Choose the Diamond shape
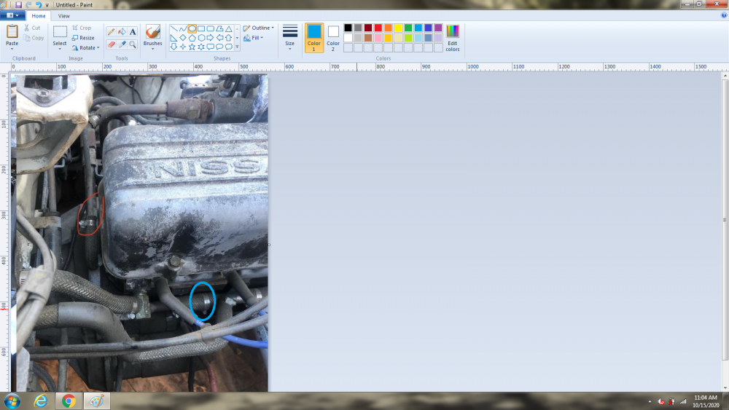This screenshot has height=410, width=729. click(x=183, y=38)
